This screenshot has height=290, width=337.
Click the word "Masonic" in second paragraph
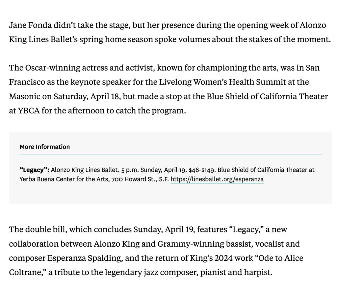click(23, 97)
